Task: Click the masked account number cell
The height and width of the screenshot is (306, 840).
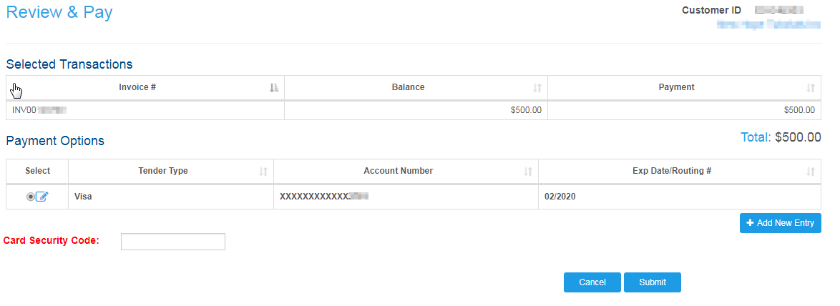Action: 323,196
